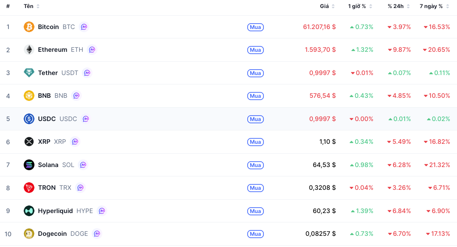This screenshot has width=457, height=247.
Task: Open the community chat icon beside SOL
Action: coord(83,165)
